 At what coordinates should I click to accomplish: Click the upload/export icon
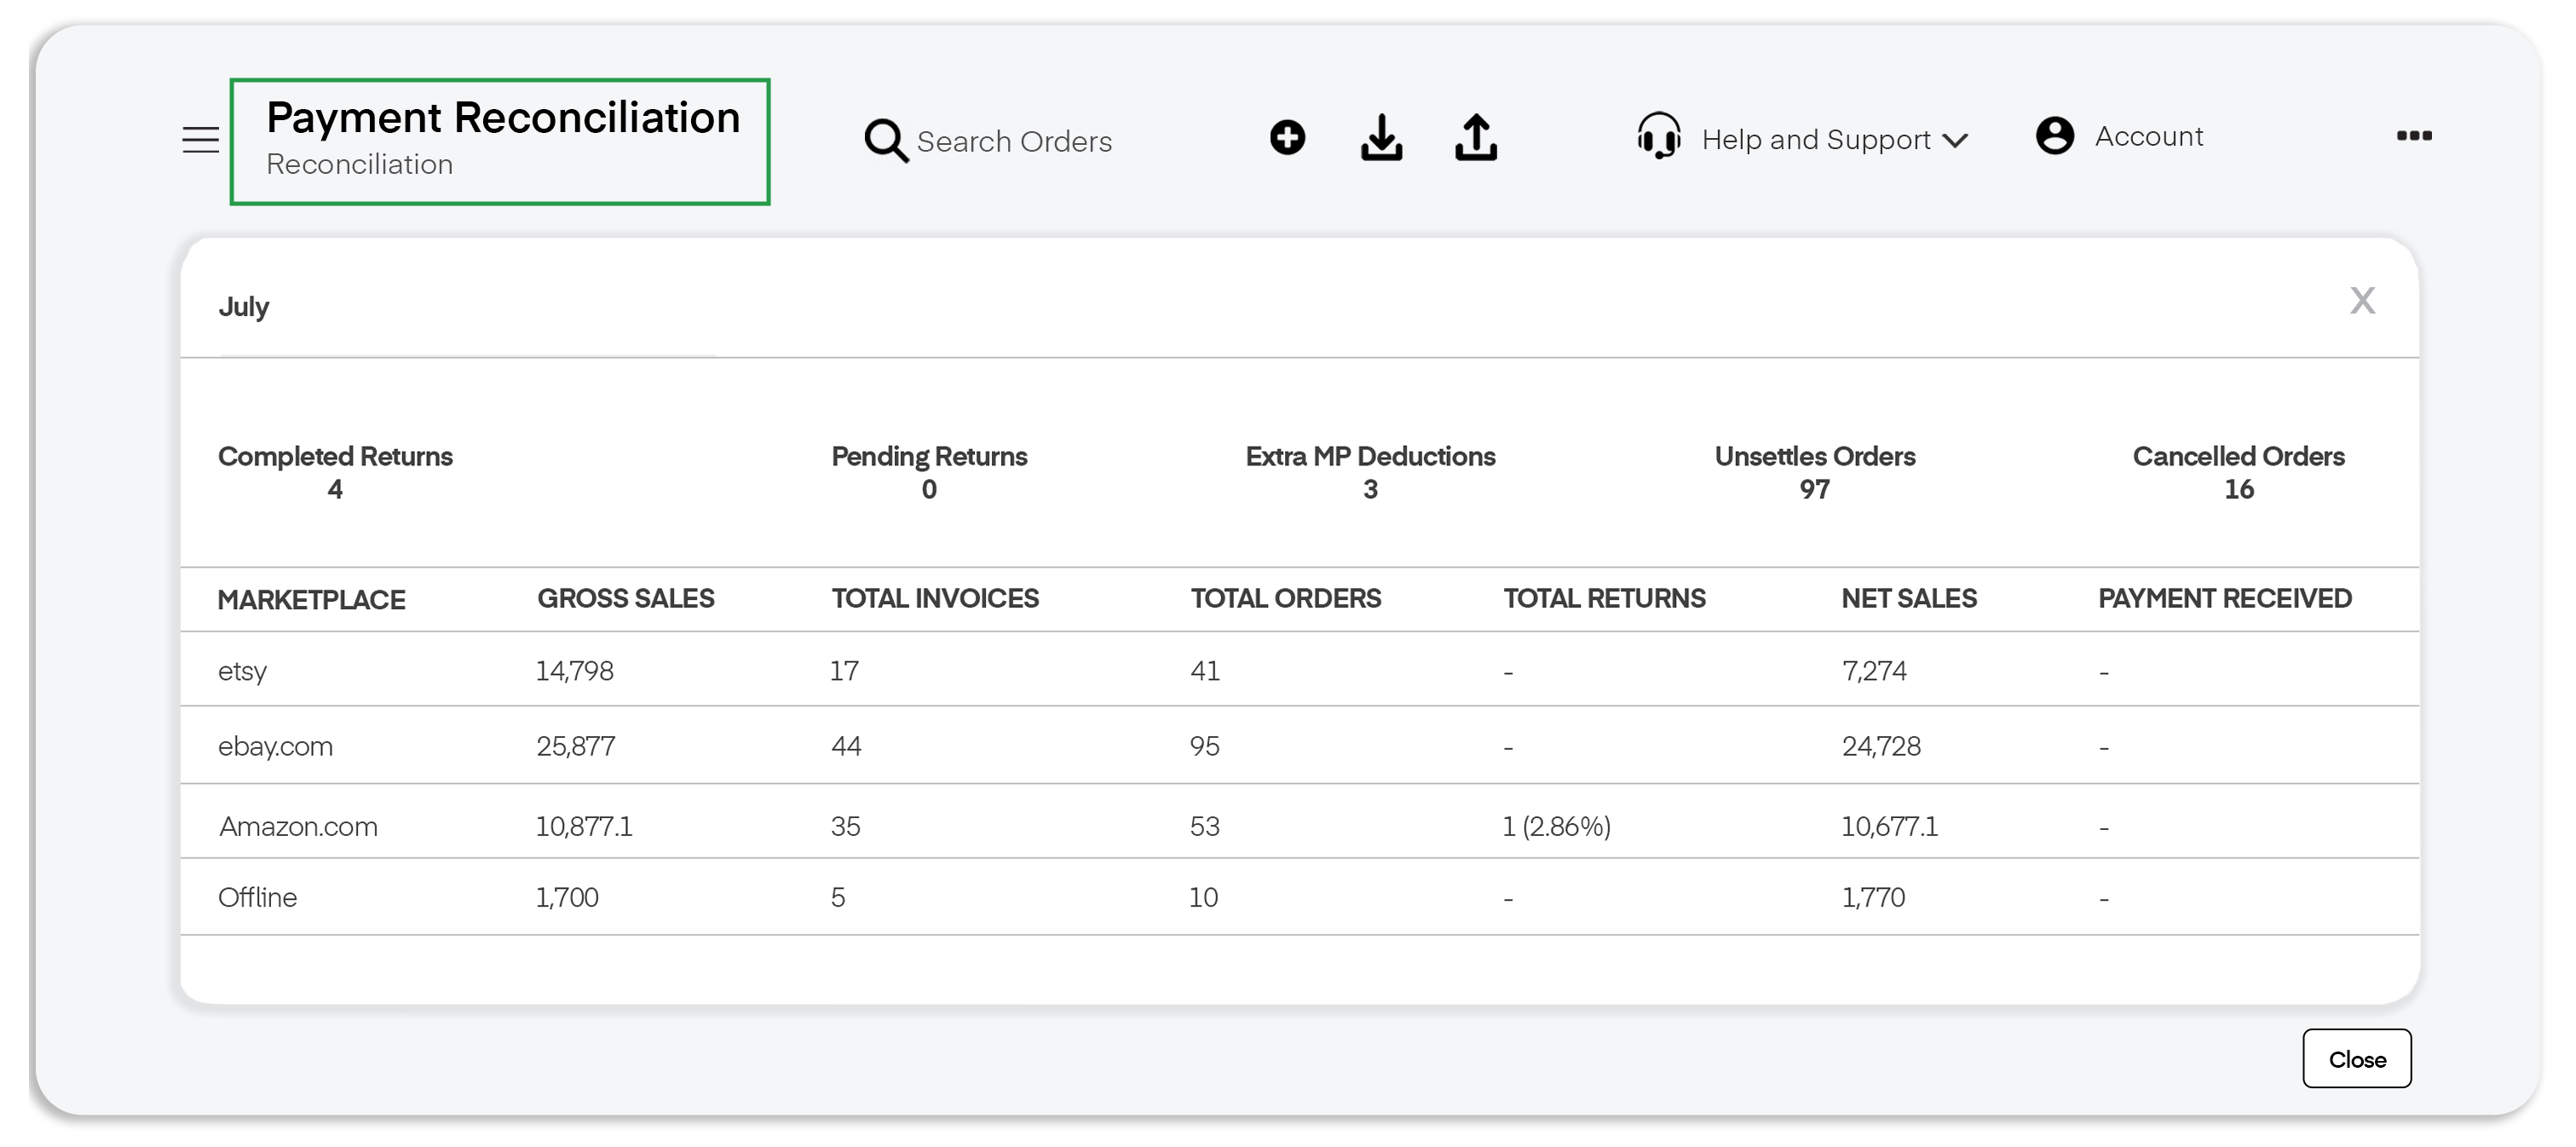coord(1475,137)
